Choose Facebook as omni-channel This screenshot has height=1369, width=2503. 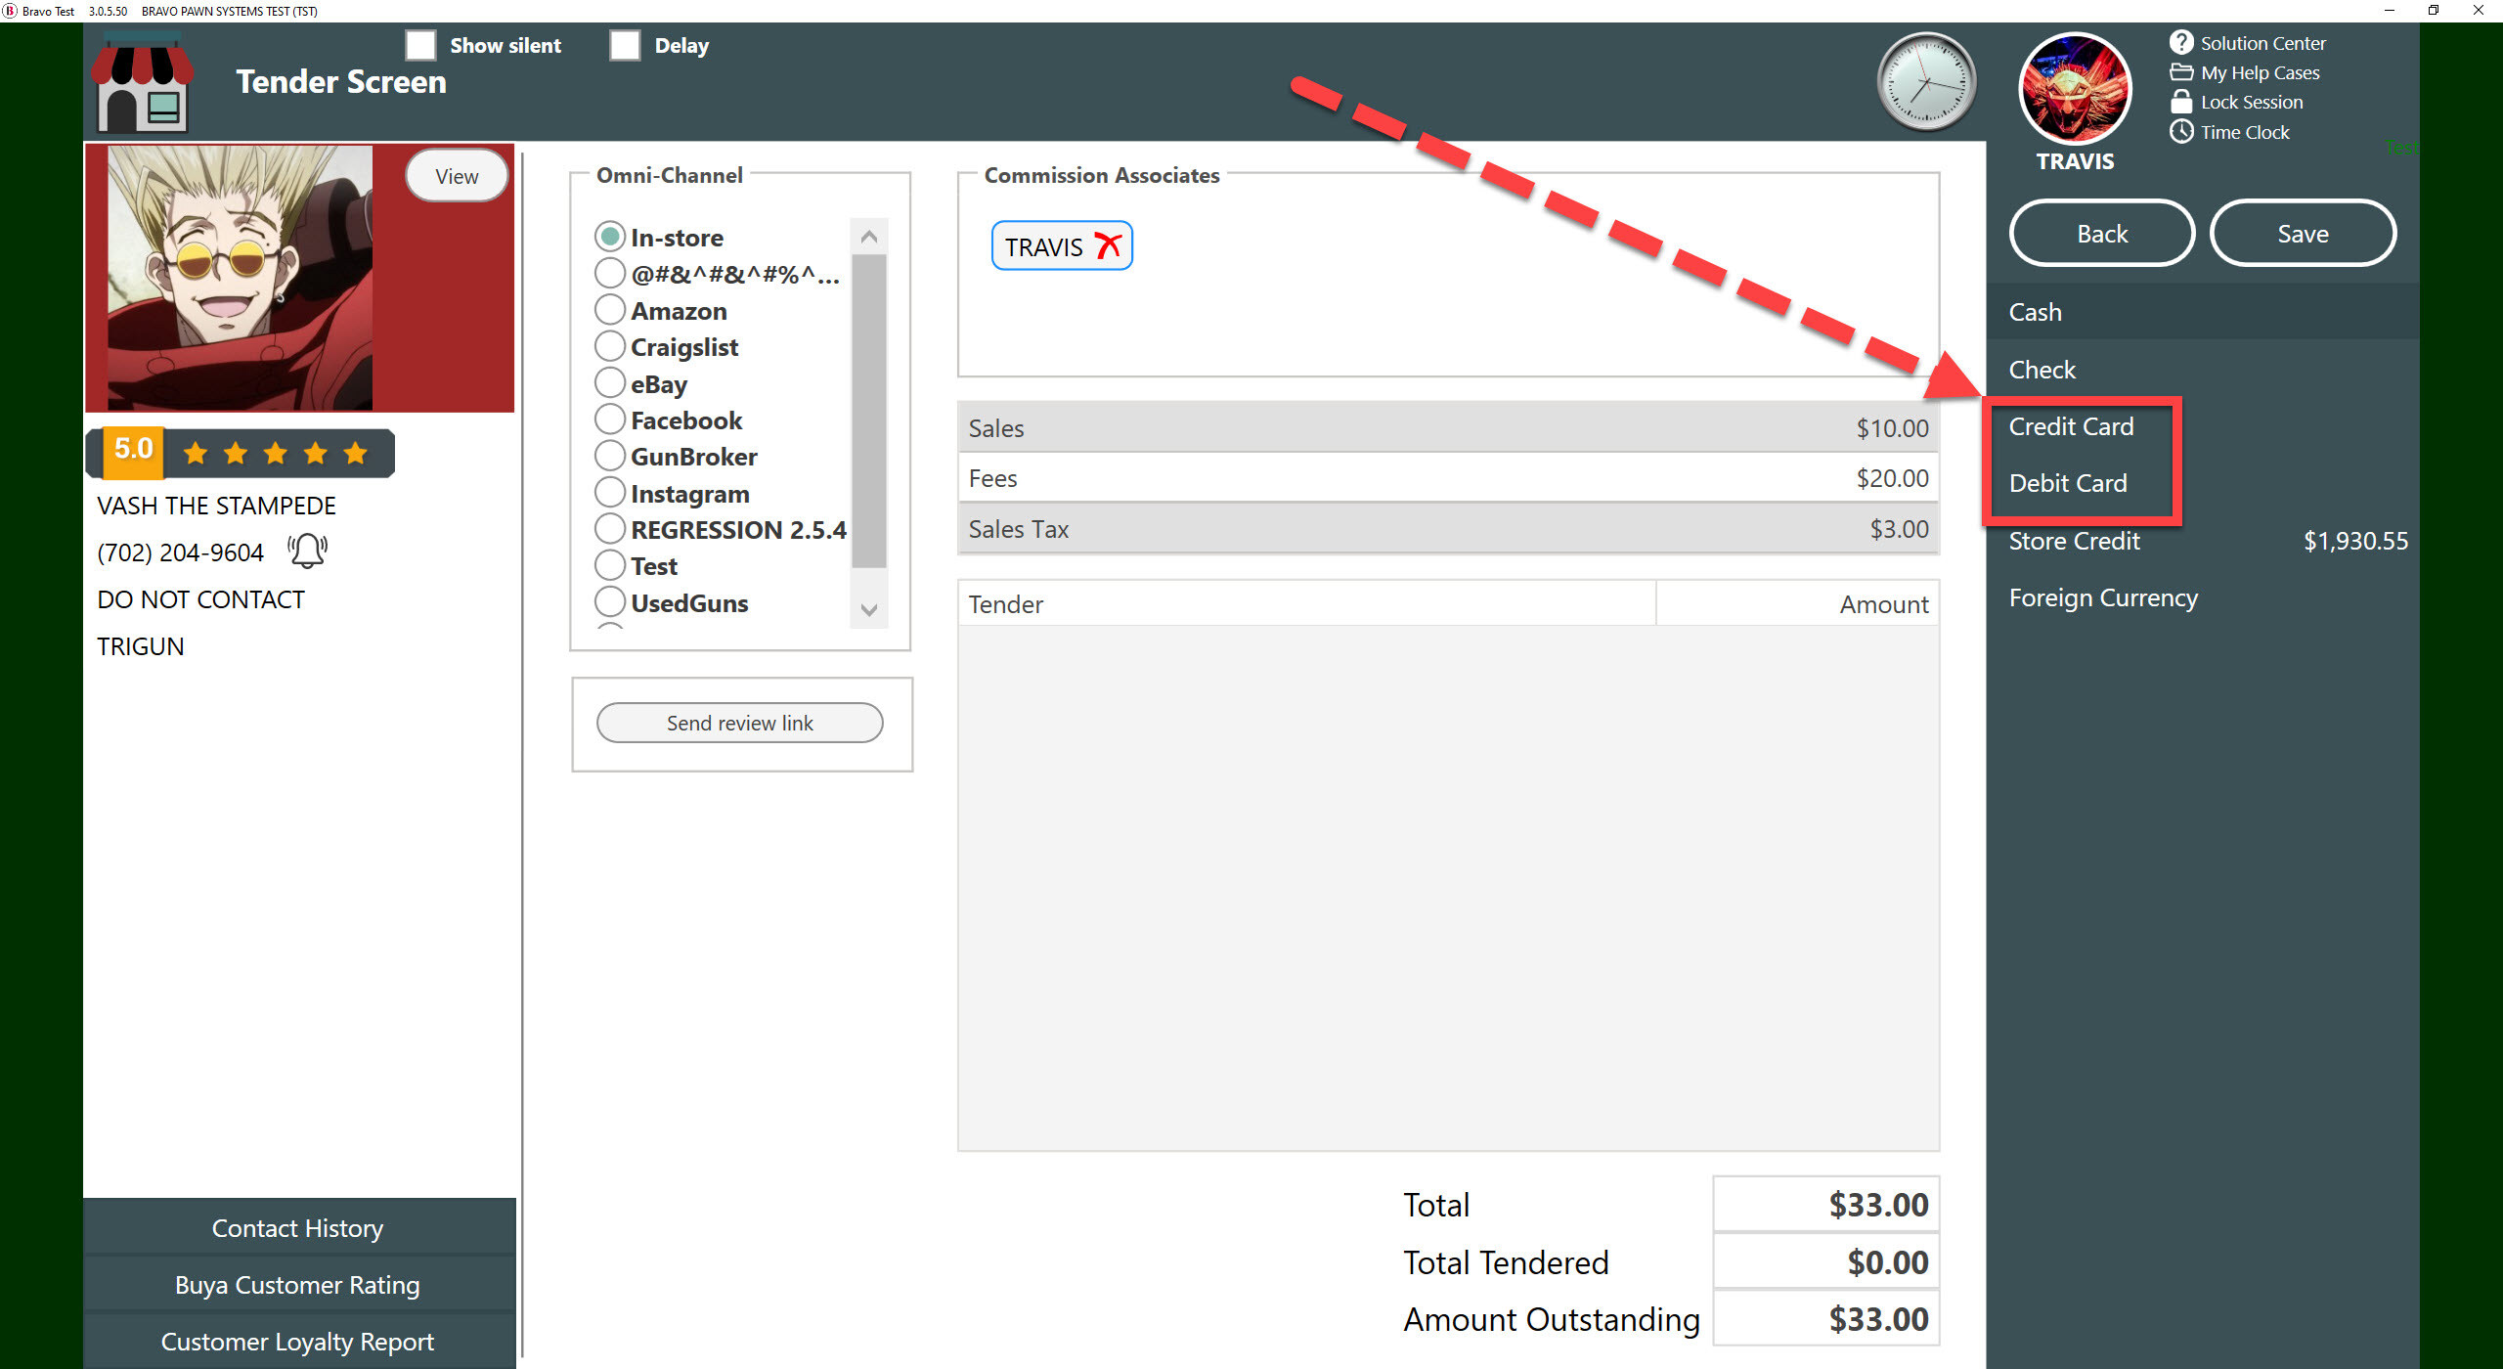610,420
